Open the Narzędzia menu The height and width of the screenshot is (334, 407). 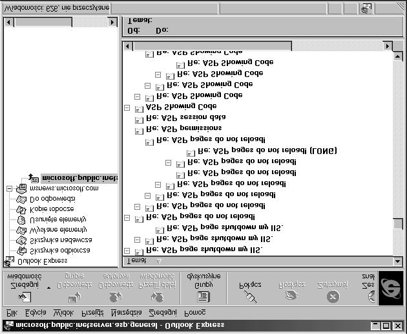126,313
